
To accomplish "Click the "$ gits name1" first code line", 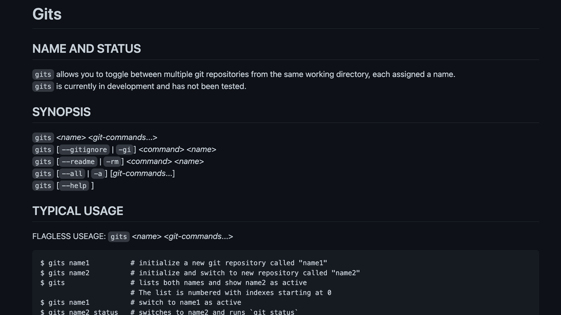I will (65, 263).
